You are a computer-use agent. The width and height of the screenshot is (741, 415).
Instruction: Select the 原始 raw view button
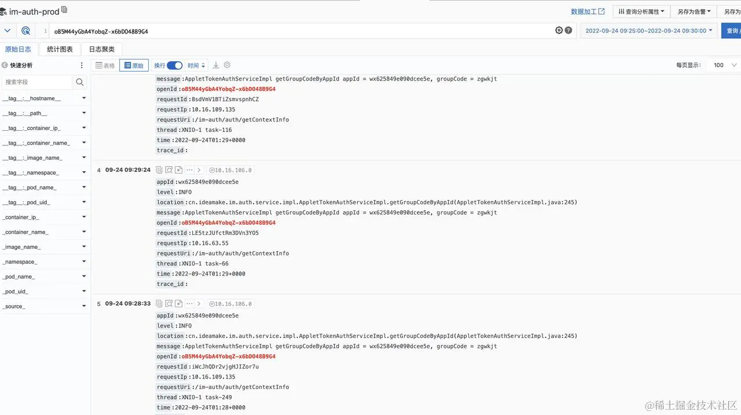pos(134,65)
